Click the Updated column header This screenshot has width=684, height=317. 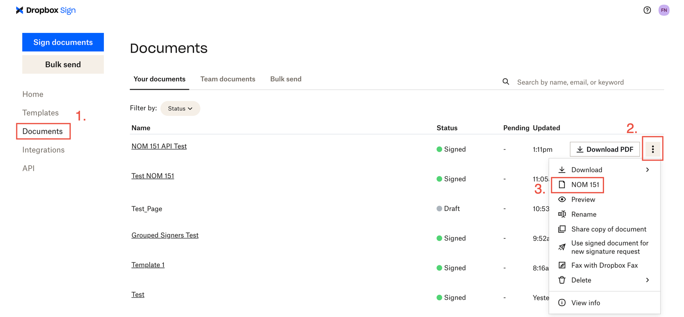(x=546, y=128)
